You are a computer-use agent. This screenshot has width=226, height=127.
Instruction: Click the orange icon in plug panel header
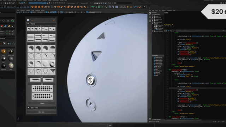pos(54,20)
